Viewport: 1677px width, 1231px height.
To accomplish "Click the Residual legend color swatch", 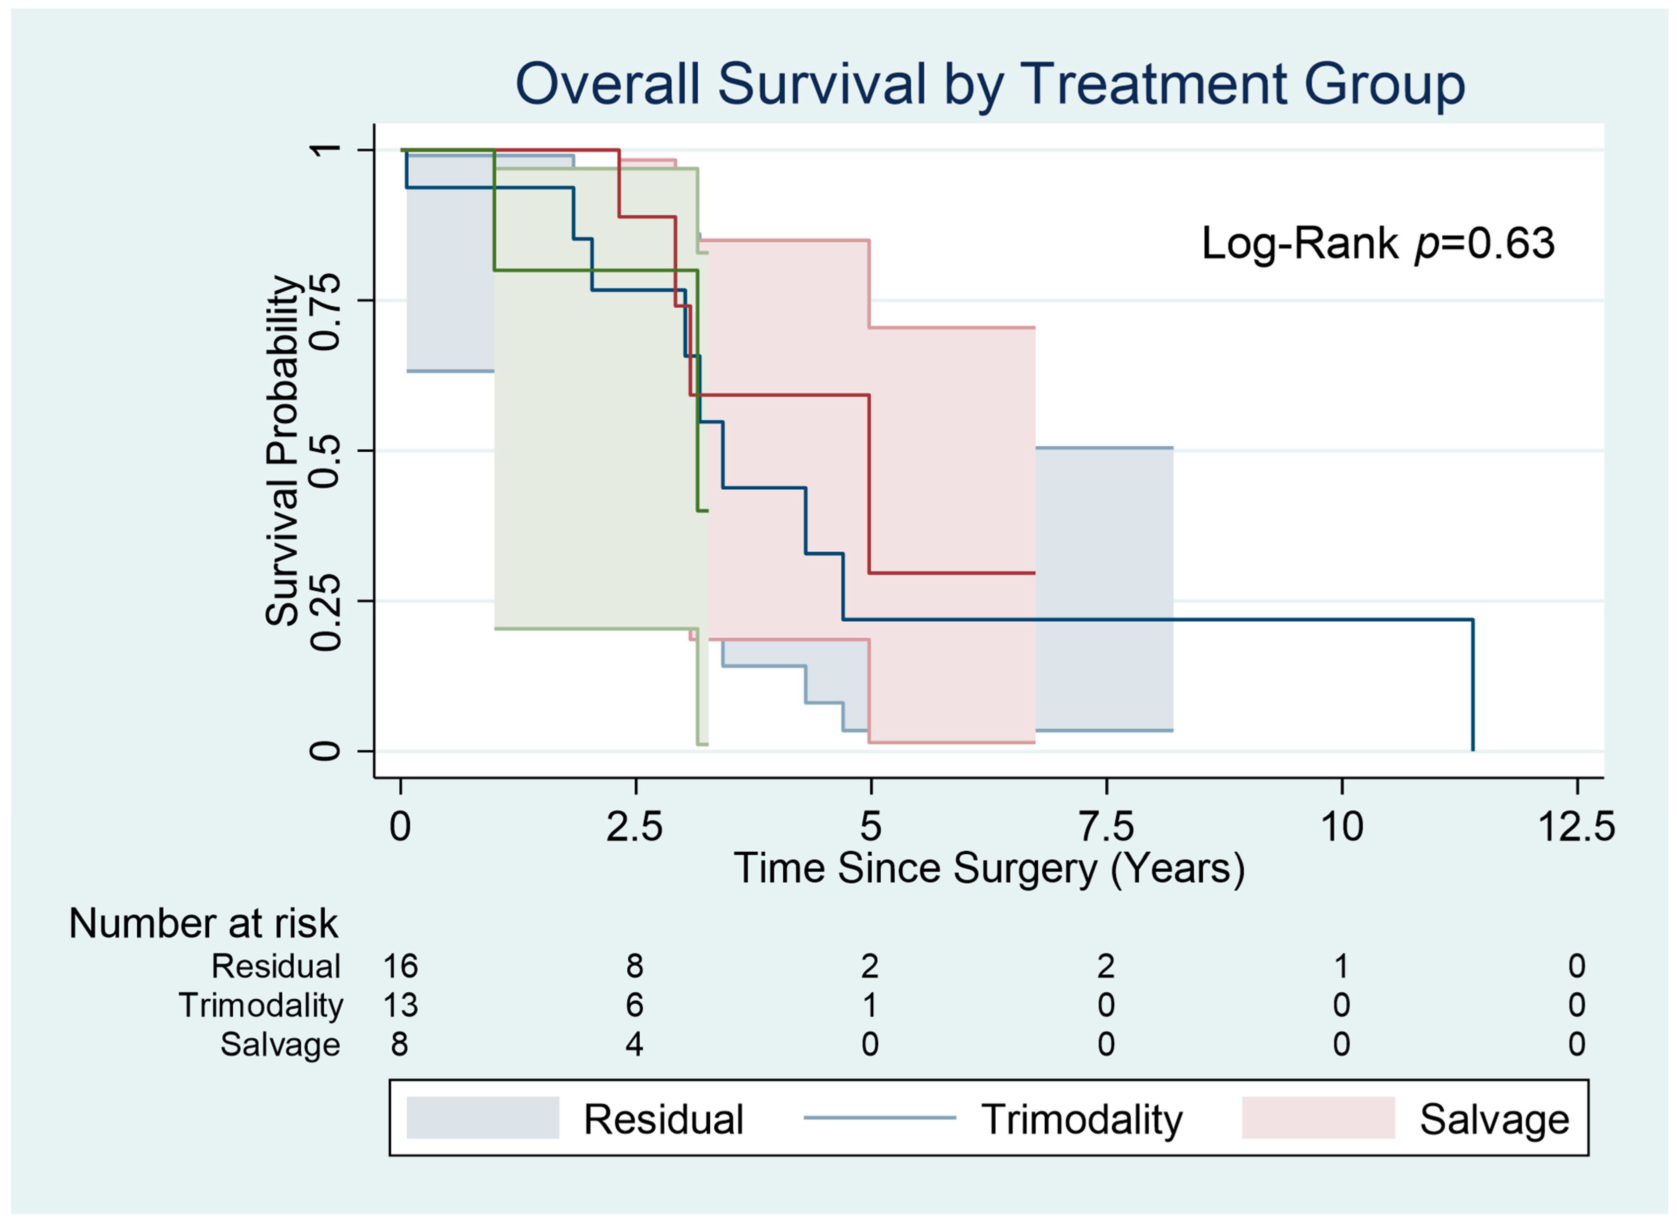I will 482,1118.
